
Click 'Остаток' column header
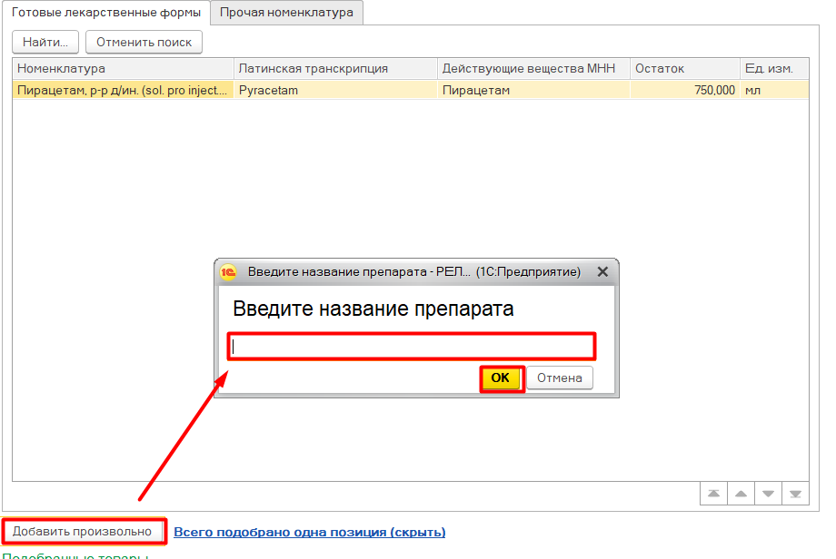click(684, 69)
